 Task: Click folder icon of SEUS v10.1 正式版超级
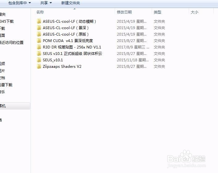[39, 53]
